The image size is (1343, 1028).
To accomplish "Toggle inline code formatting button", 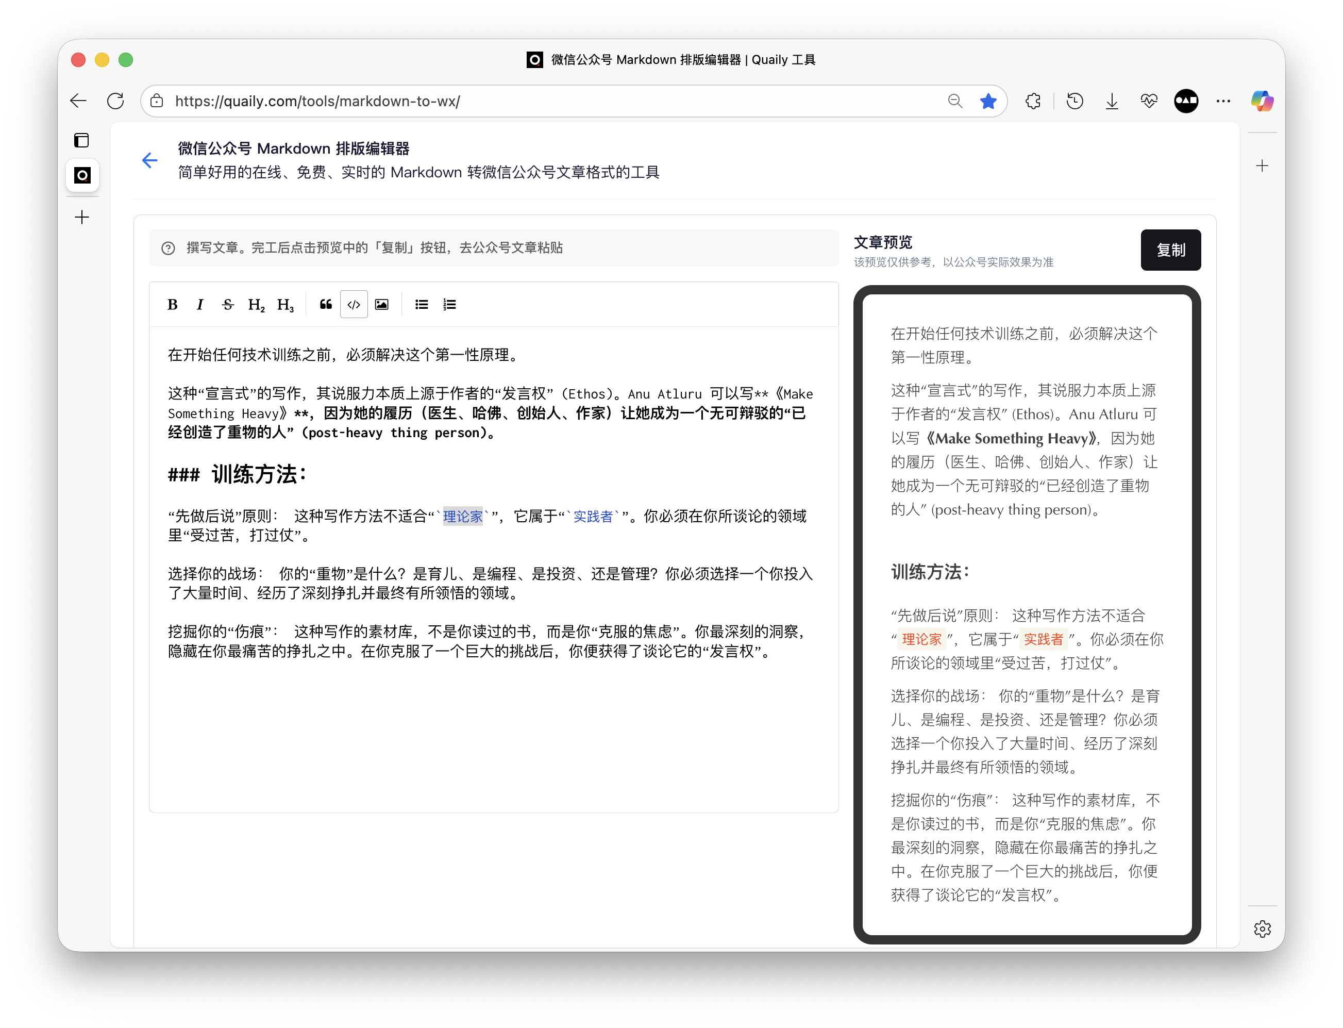I will point(354,304).
